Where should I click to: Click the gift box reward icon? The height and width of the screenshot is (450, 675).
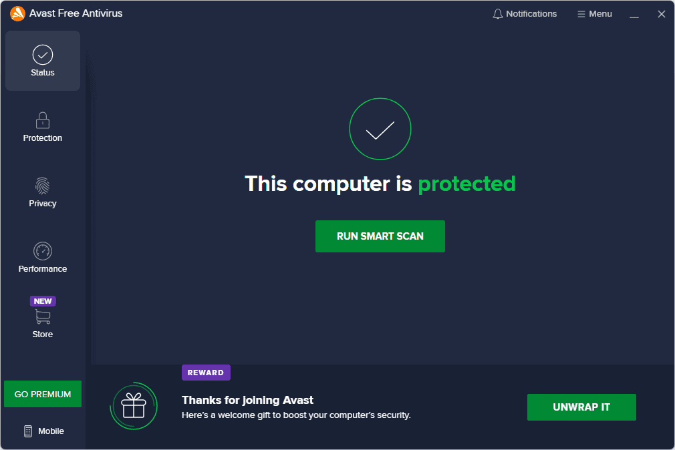[x=134, y=406]
